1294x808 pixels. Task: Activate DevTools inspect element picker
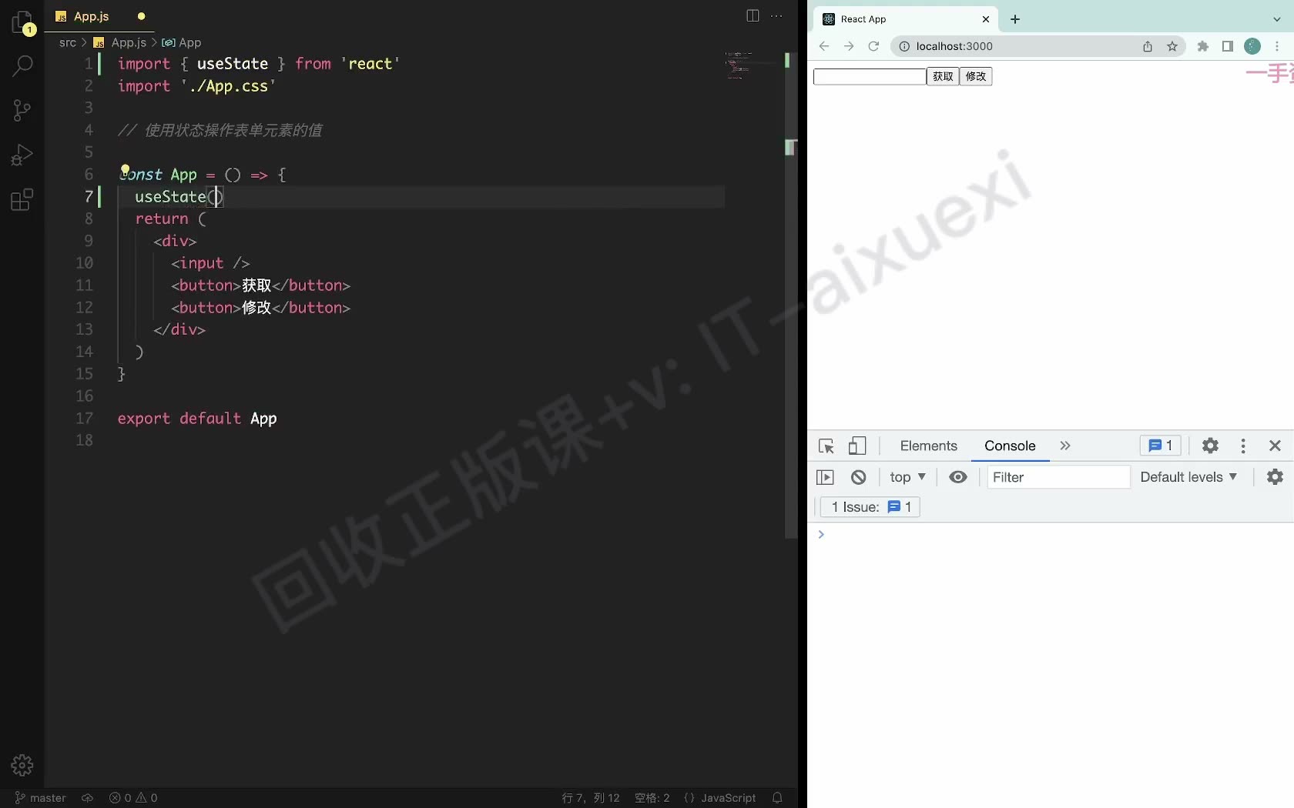point(826,446)
